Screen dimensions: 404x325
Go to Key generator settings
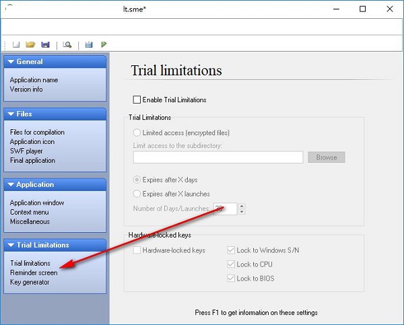coord(30,282)
